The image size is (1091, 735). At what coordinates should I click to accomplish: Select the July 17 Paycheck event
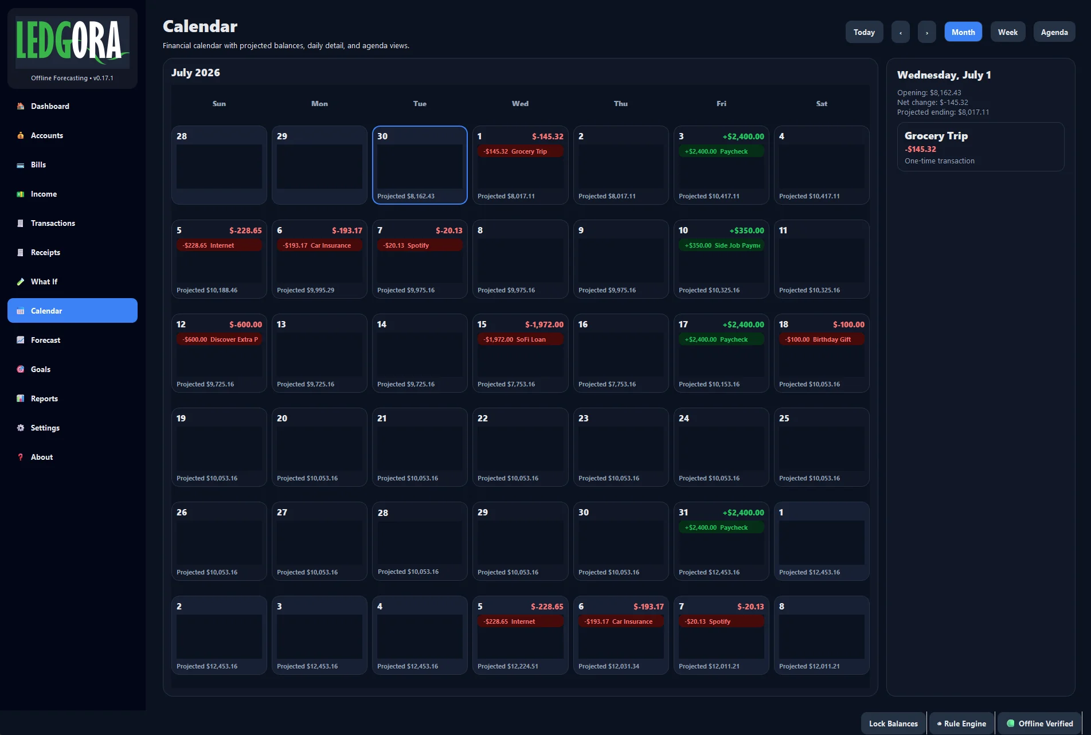point(721,339)
